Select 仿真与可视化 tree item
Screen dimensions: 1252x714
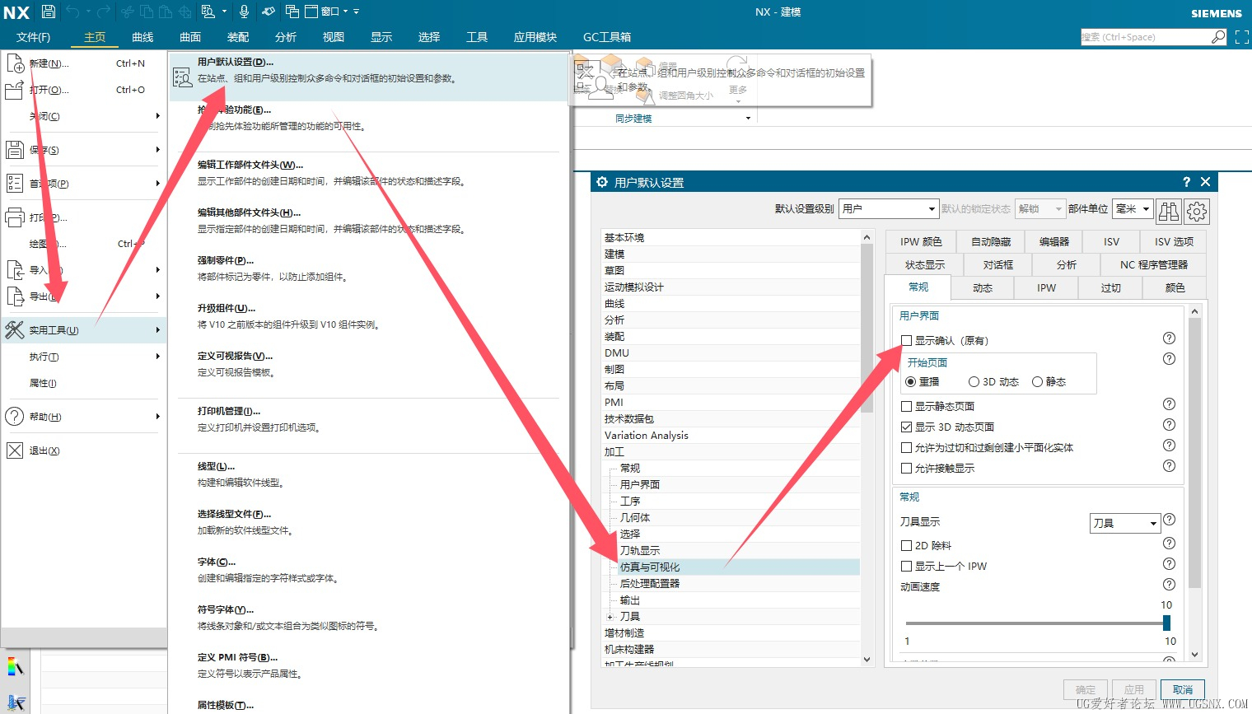pyautogui.click(x=650, y=567)
